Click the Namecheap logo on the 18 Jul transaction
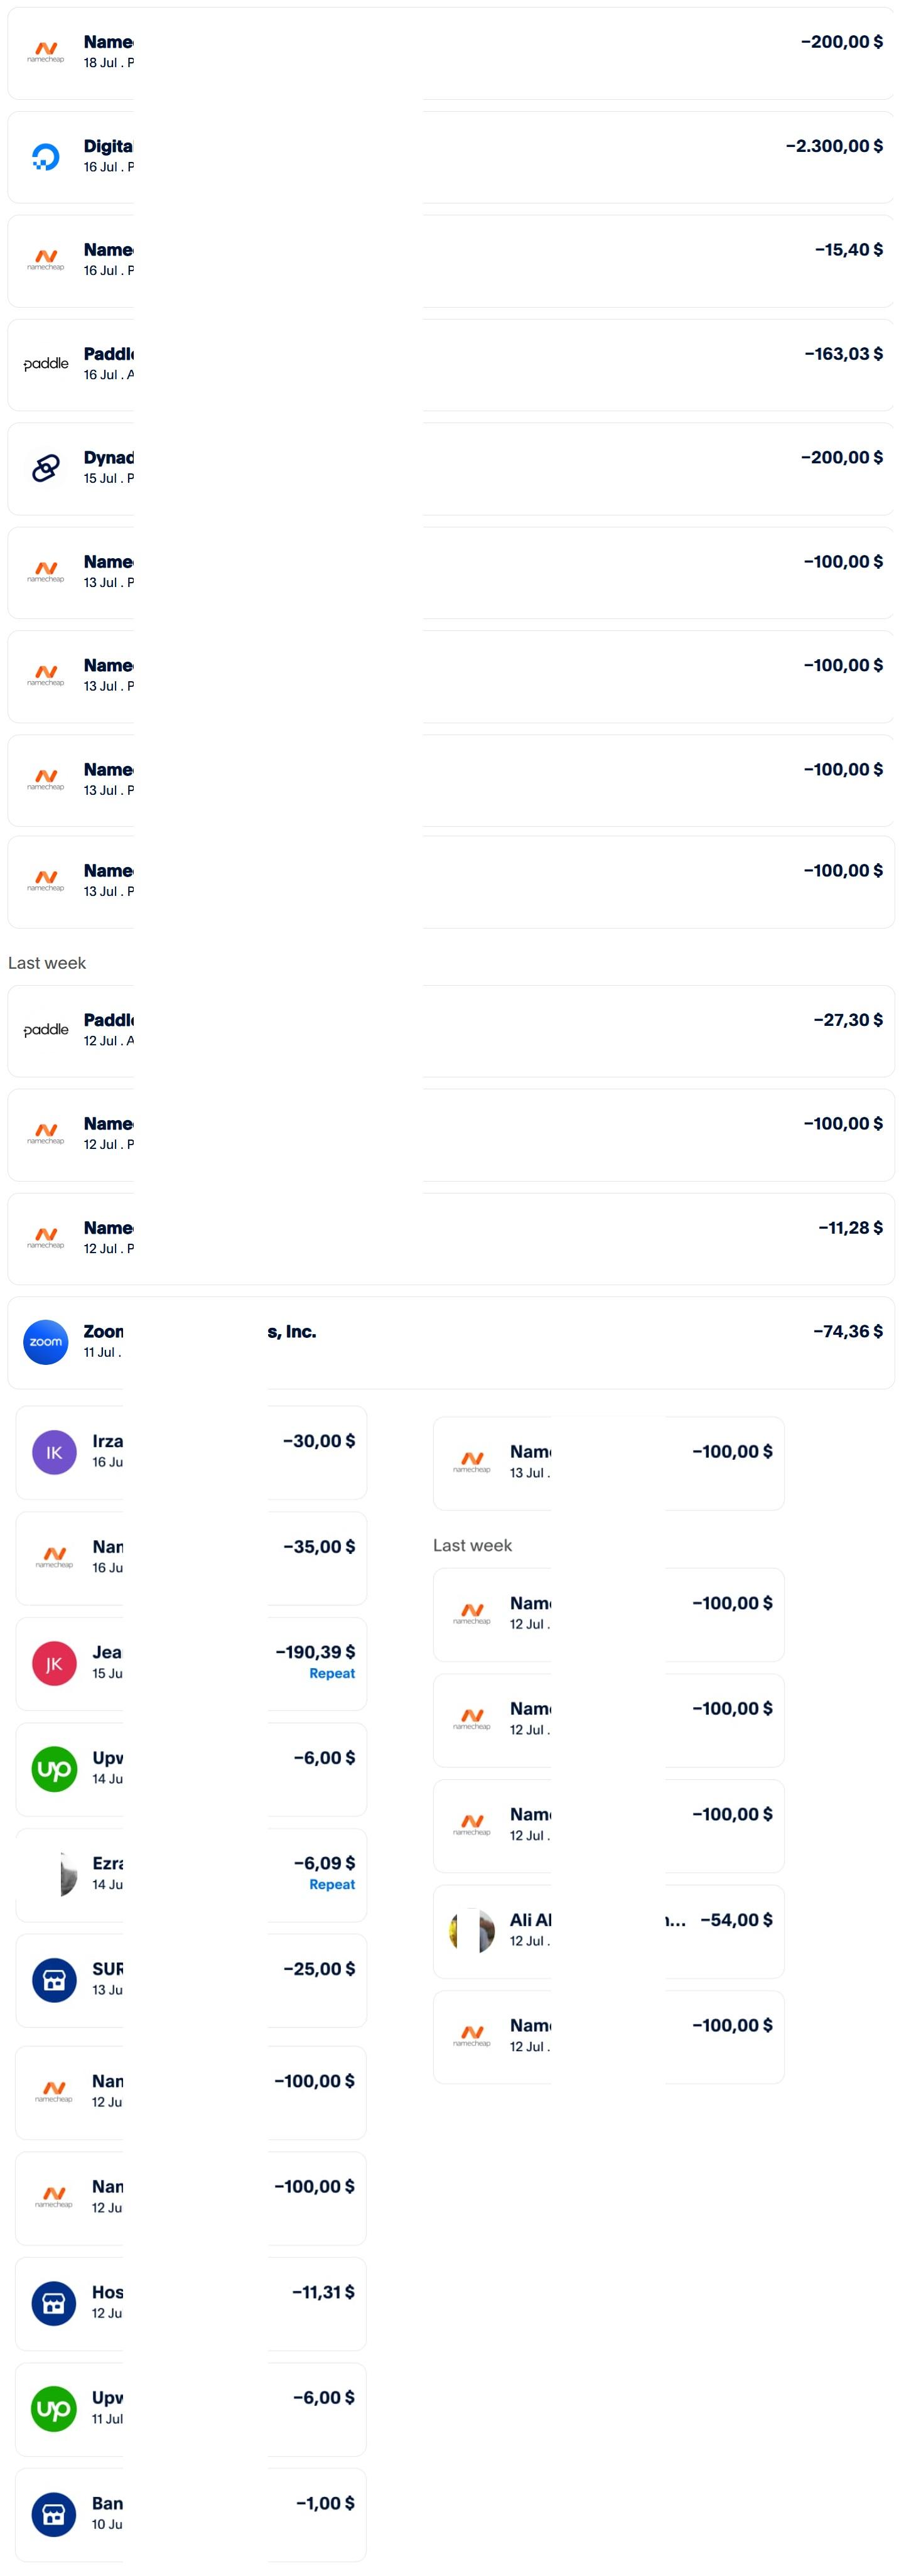This screenshot has height=2576, width=899. (46, 52)
